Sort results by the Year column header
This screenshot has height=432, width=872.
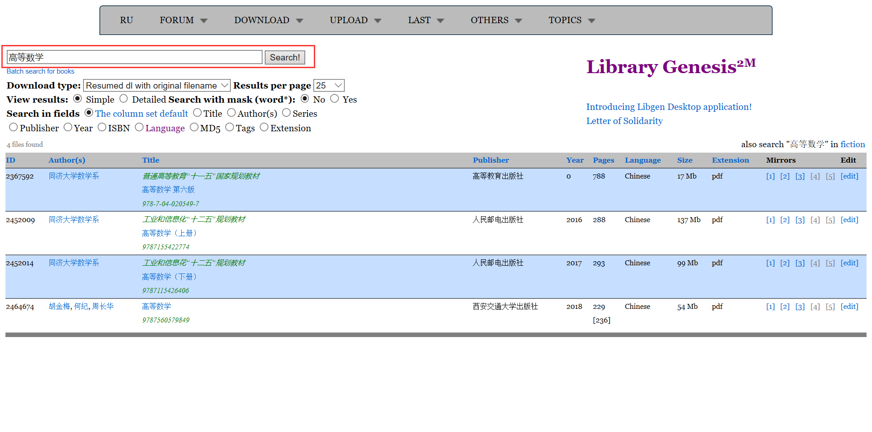[575, 160]
